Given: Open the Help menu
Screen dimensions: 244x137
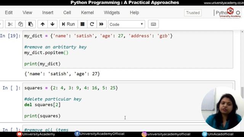Looking at the screenshot, I should [134, 13].
